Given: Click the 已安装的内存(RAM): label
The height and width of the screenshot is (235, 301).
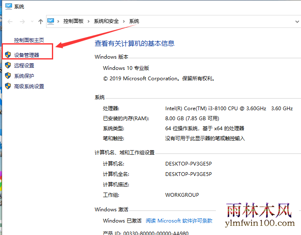Looking at the screenshot, I should pos(126,118).
